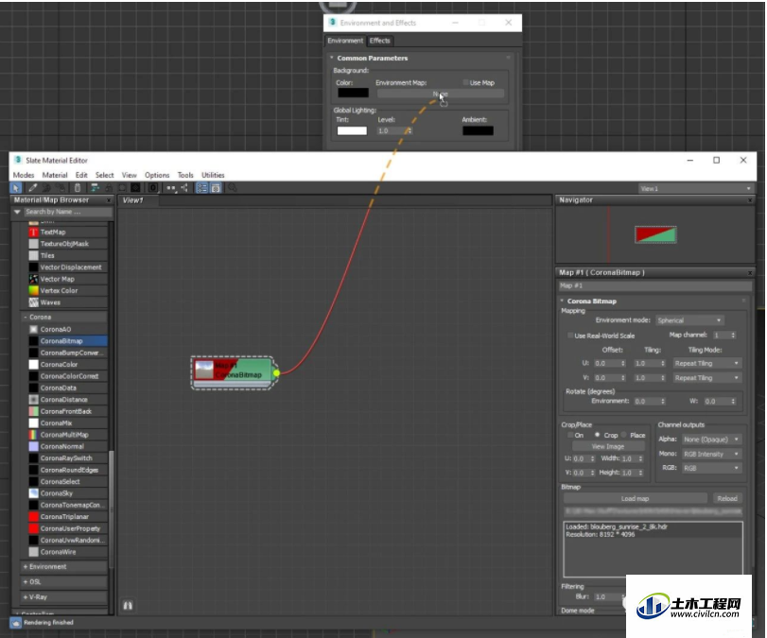Click Environment Map None button

coord(440,94)
